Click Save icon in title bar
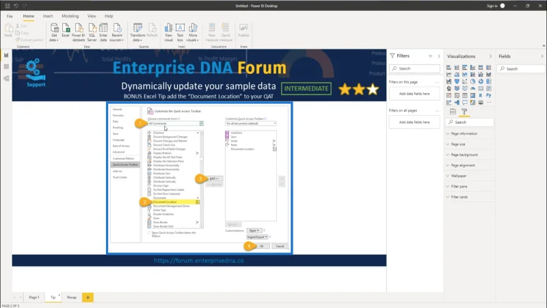This screenshot has height=308, width=547. [x=8, y=5]
